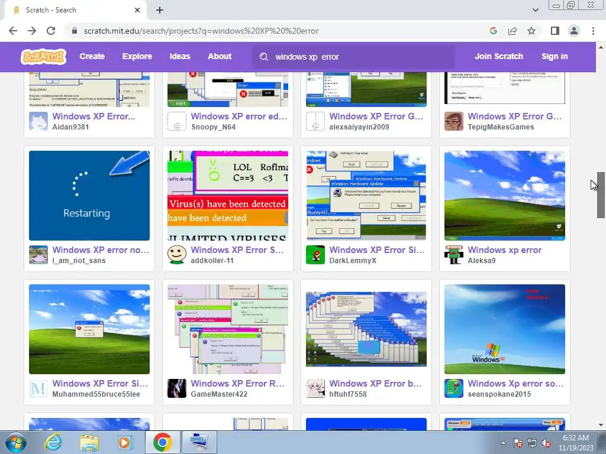The image size is (606, 454).
Task: Click the browser forward arrow
Action: (x=32, y=31)
